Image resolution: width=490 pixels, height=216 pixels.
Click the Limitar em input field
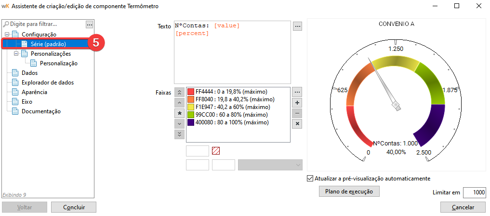(475, 192)
